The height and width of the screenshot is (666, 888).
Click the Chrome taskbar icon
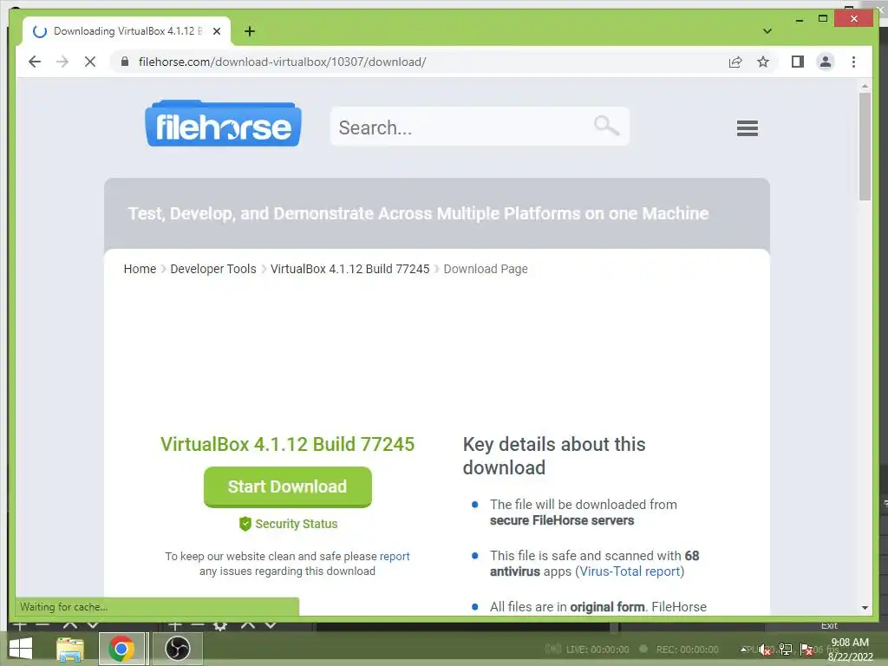tap(121, 649)
